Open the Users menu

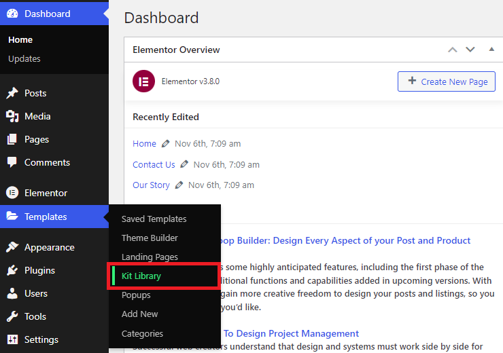(54, 293)
